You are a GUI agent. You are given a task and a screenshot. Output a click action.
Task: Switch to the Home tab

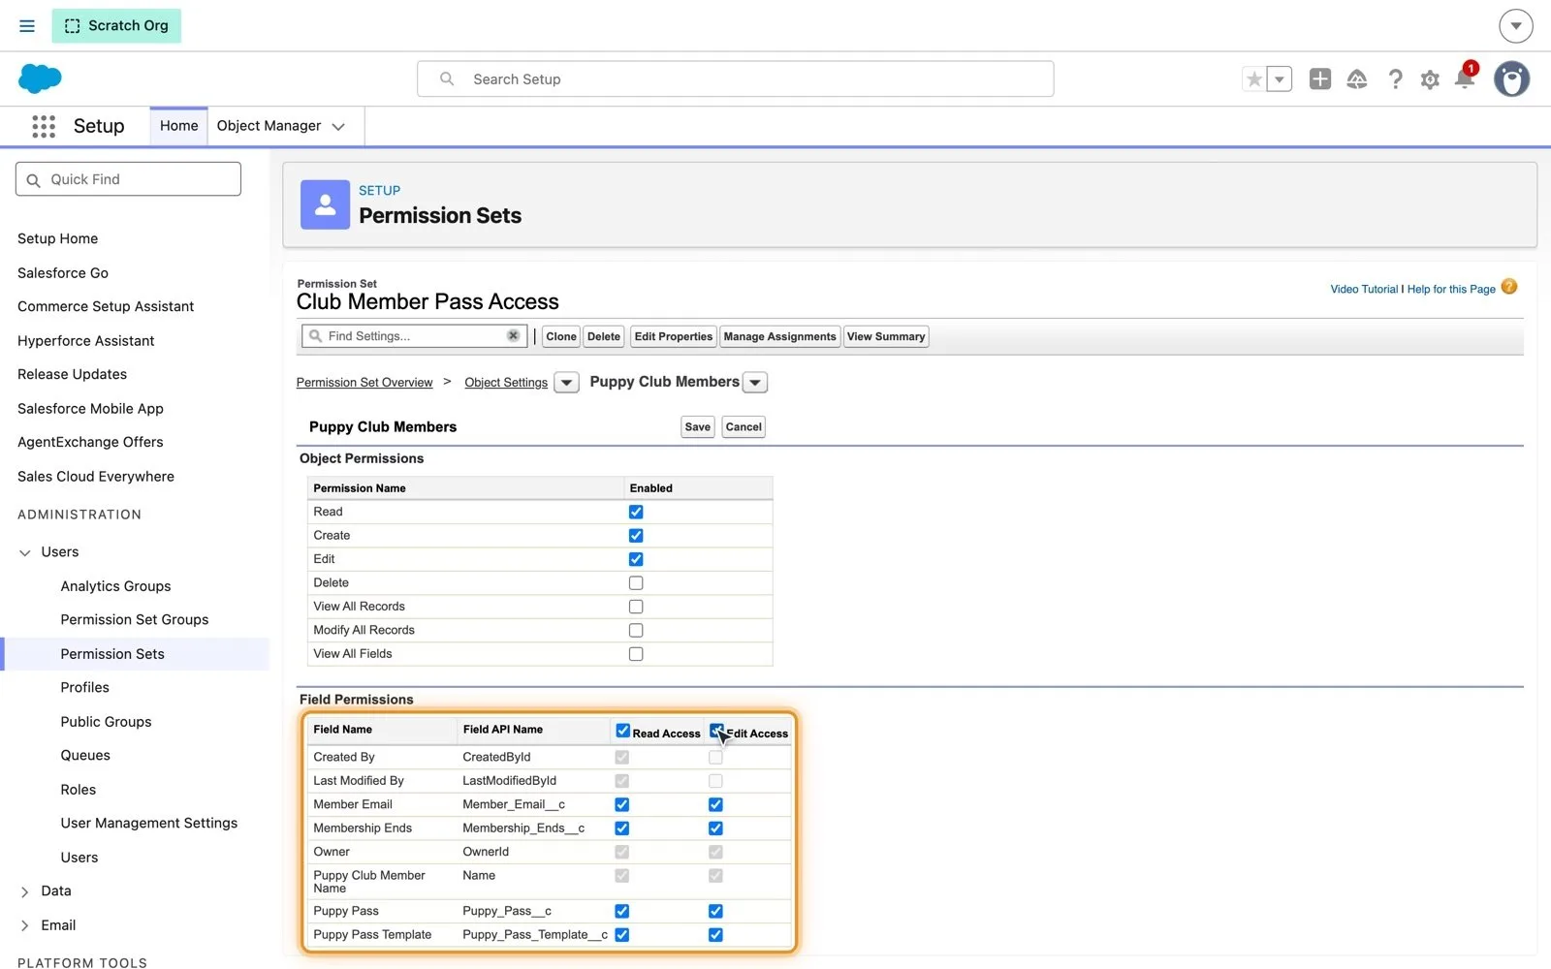(x=179, y=126)
